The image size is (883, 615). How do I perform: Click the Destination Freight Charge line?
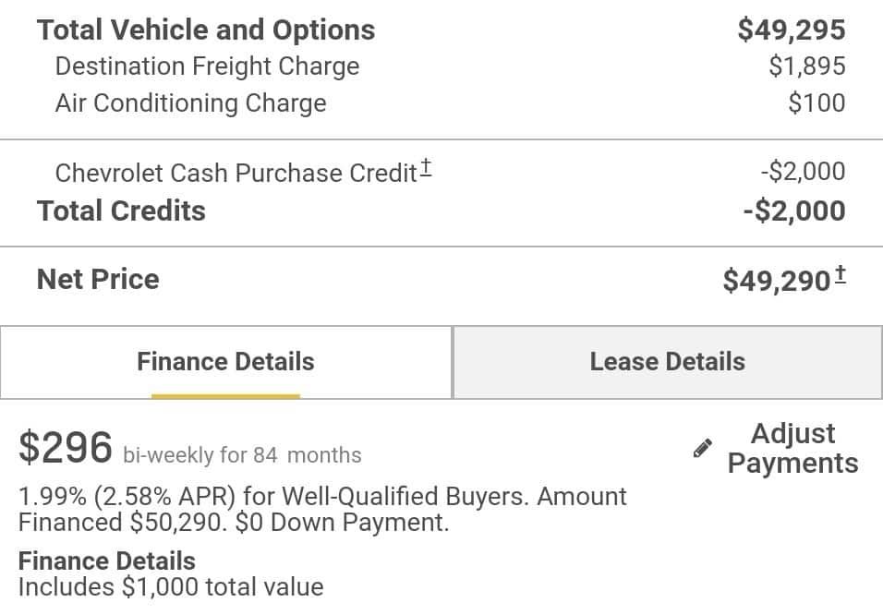pos(207,66)
